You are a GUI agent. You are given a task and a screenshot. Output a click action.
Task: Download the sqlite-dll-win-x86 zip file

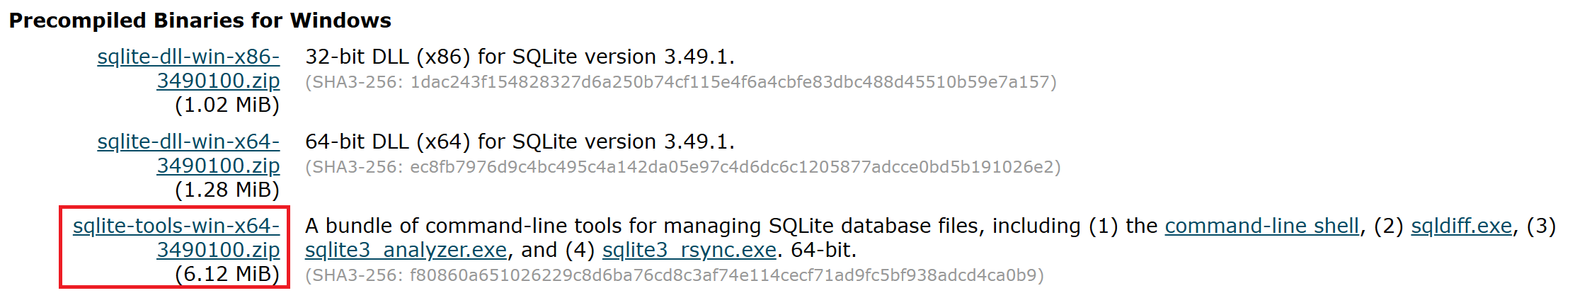pos(188,57)
